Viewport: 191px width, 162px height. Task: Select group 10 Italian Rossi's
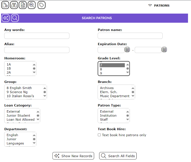coord(20,96)
